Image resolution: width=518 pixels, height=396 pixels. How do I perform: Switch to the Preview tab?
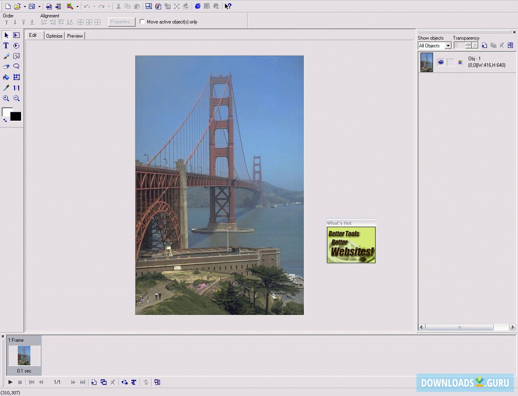click(75, 36)
